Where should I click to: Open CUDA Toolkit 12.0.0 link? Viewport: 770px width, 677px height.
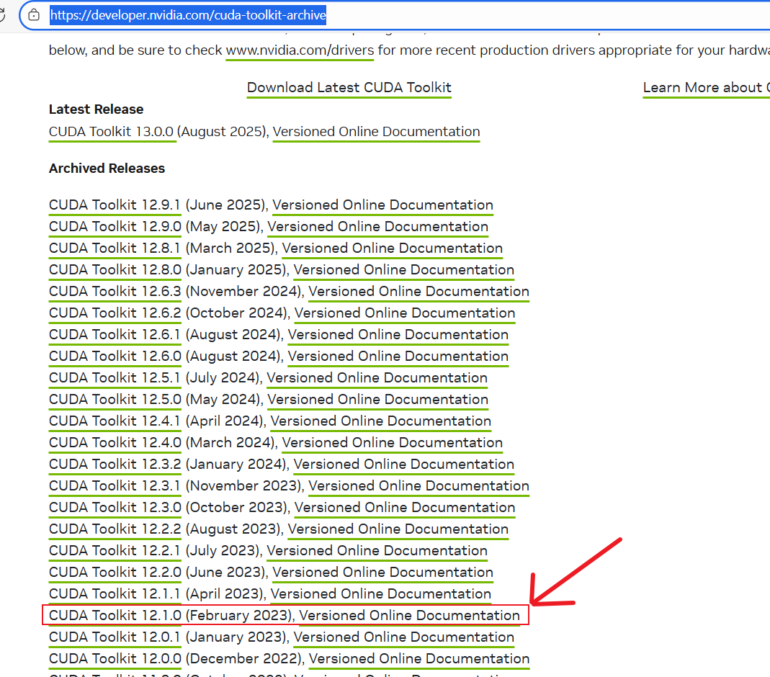point(115,658)
